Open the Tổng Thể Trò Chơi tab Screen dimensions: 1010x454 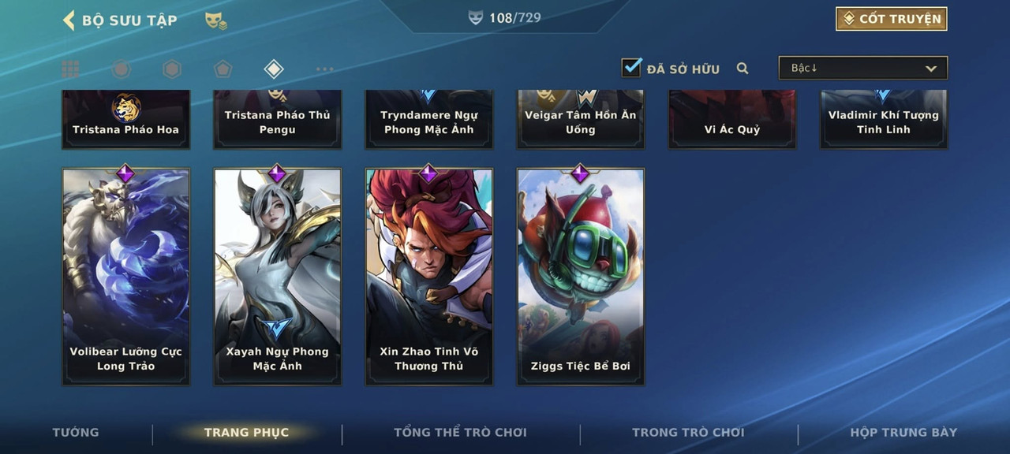point(460,432)
